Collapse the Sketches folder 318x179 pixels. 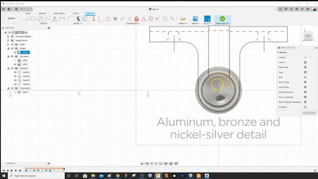coord(8,68)
